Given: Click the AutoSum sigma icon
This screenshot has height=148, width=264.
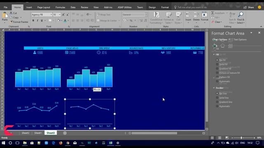Looking at the screenshot, I should pos(213,13).
